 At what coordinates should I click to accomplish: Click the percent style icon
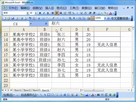[x=73, y=13]
